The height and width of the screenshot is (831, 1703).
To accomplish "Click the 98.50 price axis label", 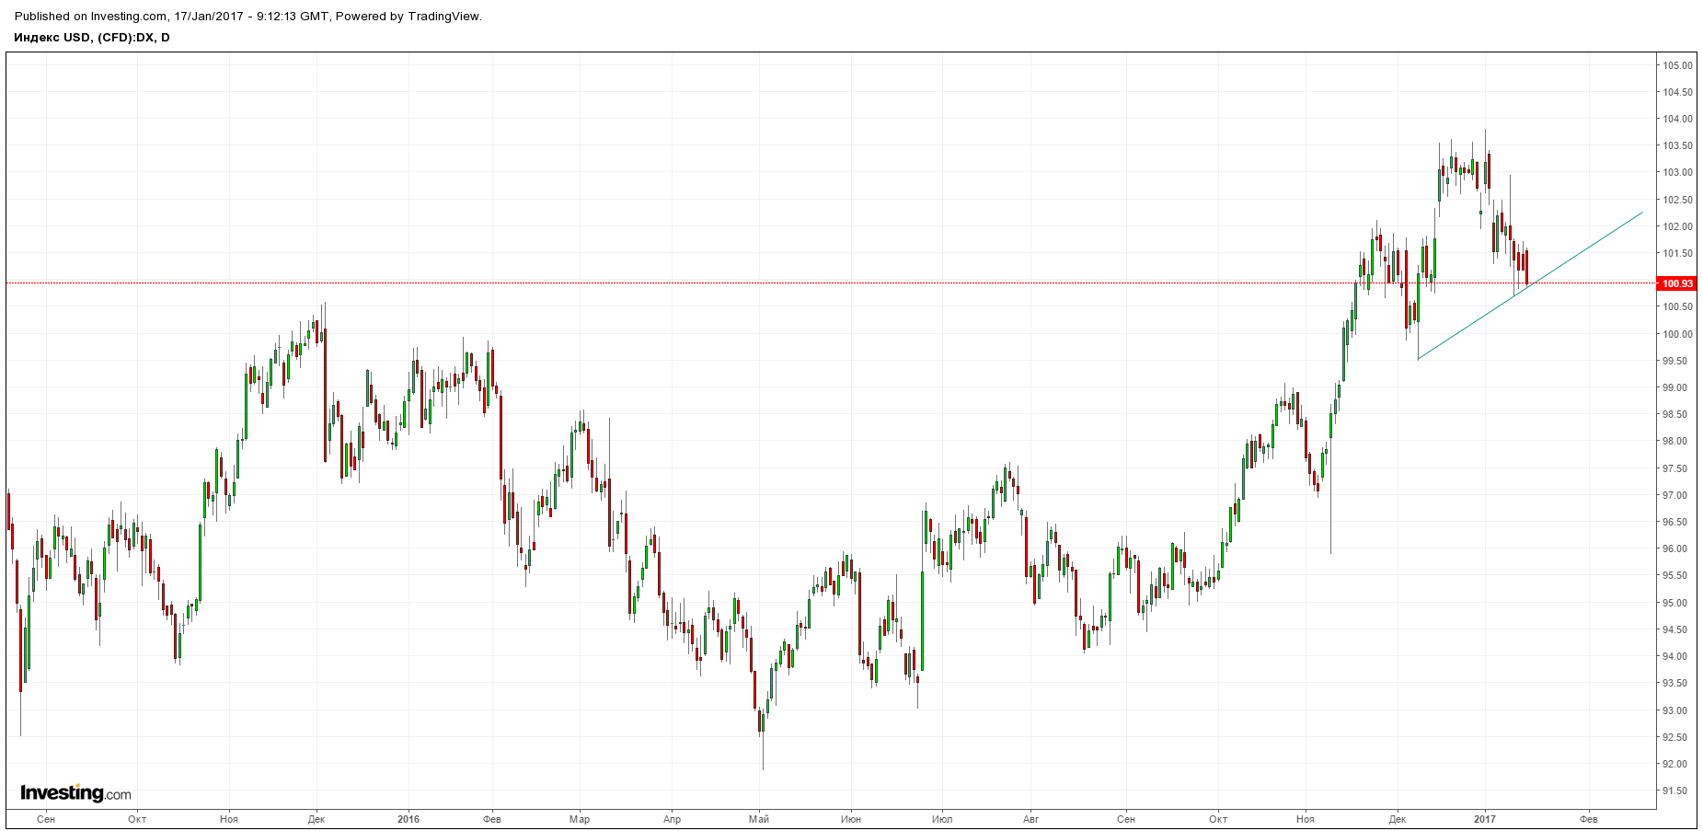I will pyautogui.click(x=1674, y=414).
